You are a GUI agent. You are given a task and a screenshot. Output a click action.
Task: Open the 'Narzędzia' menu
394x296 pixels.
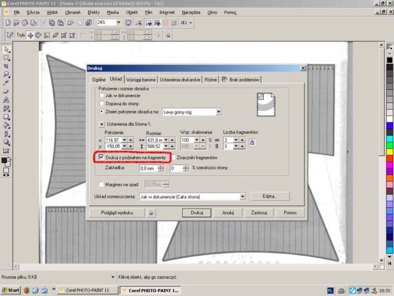(191, 12)
